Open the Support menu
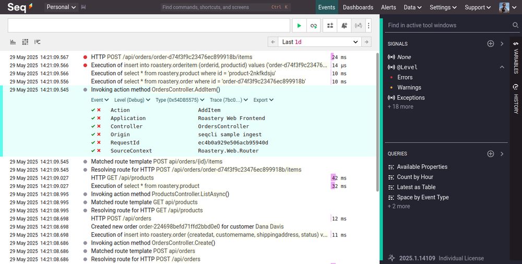 (478, 7)
